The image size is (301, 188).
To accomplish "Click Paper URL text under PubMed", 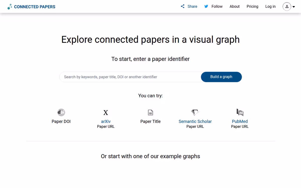I will pyautogui.click(x=240, y=127).
